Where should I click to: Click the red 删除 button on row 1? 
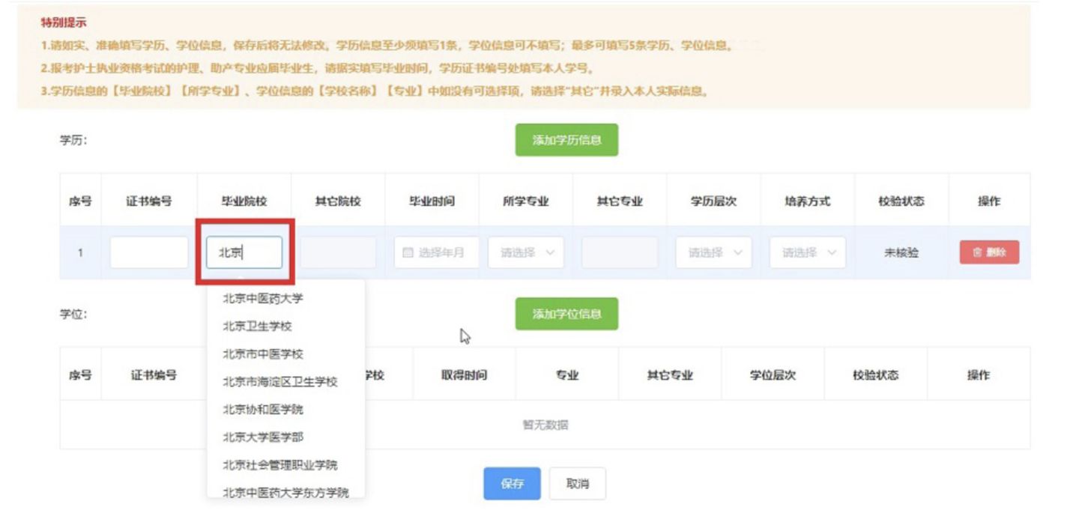(x=991, y=252)
